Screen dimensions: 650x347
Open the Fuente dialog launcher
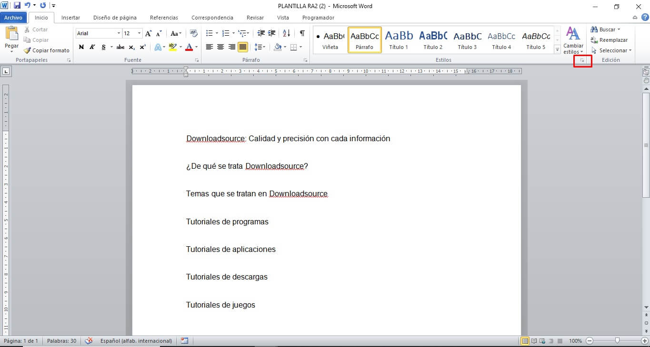[197, 61]
